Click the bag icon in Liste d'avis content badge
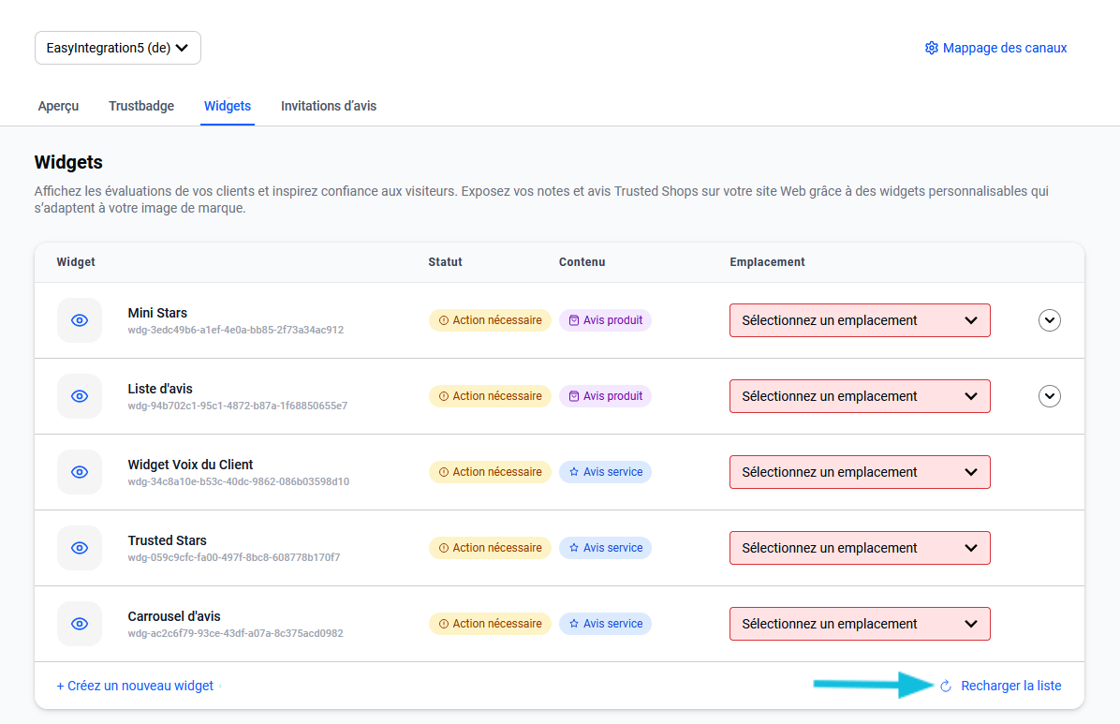This screenshot has width=1120, height=724. 574,396
